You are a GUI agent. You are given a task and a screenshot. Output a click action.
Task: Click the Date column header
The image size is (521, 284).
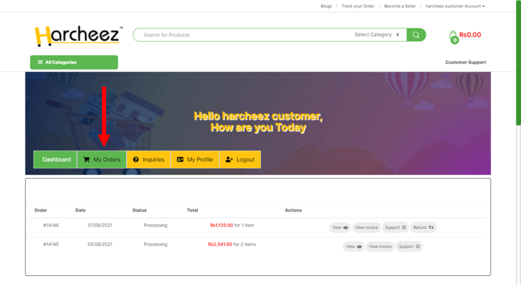click(x=80, y=210)
